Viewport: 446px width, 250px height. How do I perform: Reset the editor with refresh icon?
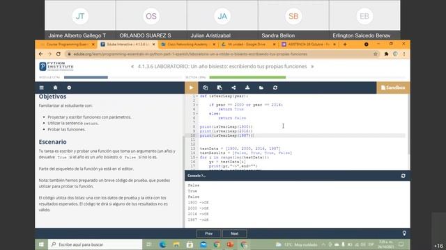[x=275, y=87]
